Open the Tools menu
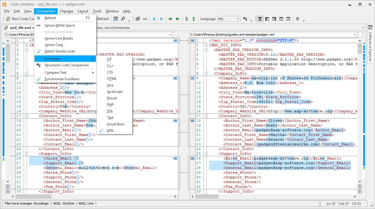The height and width of the screenshot is (209, 375). tap(97, 11)
